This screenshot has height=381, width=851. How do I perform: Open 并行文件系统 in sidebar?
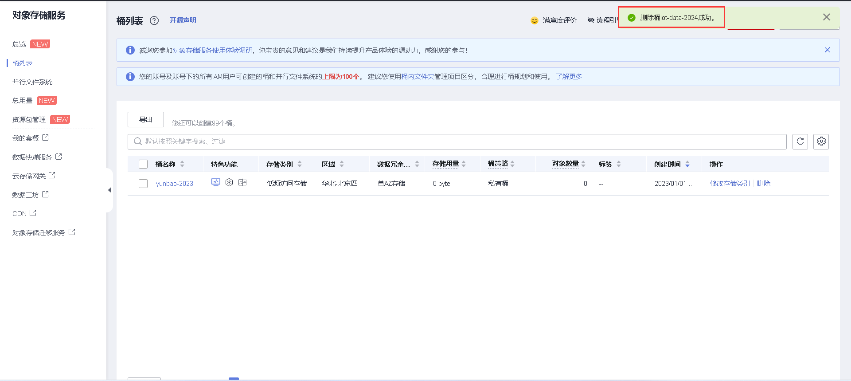click(x=32, y=82)
